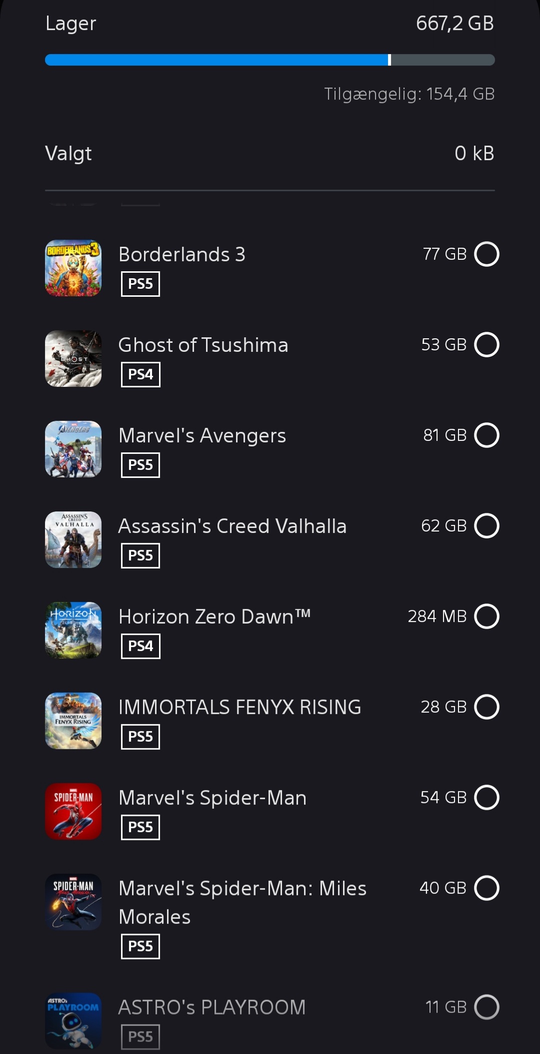Tap the ASTRO's PLAYROOM game icon
The image size is (540, 1054).
73,1021
